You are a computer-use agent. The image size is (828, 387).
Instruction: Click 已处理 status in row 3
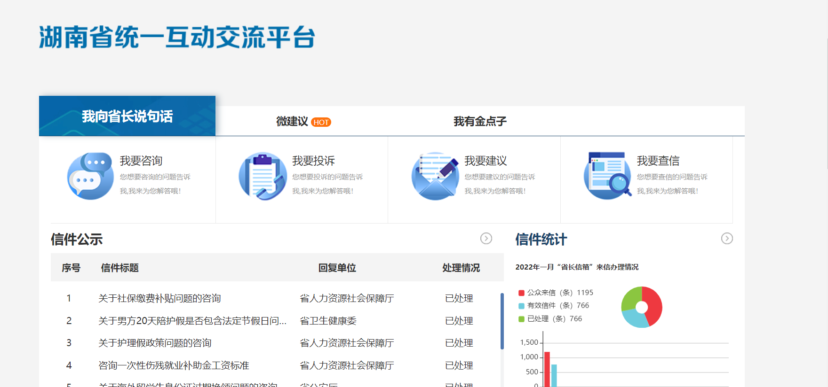[459, 343]
